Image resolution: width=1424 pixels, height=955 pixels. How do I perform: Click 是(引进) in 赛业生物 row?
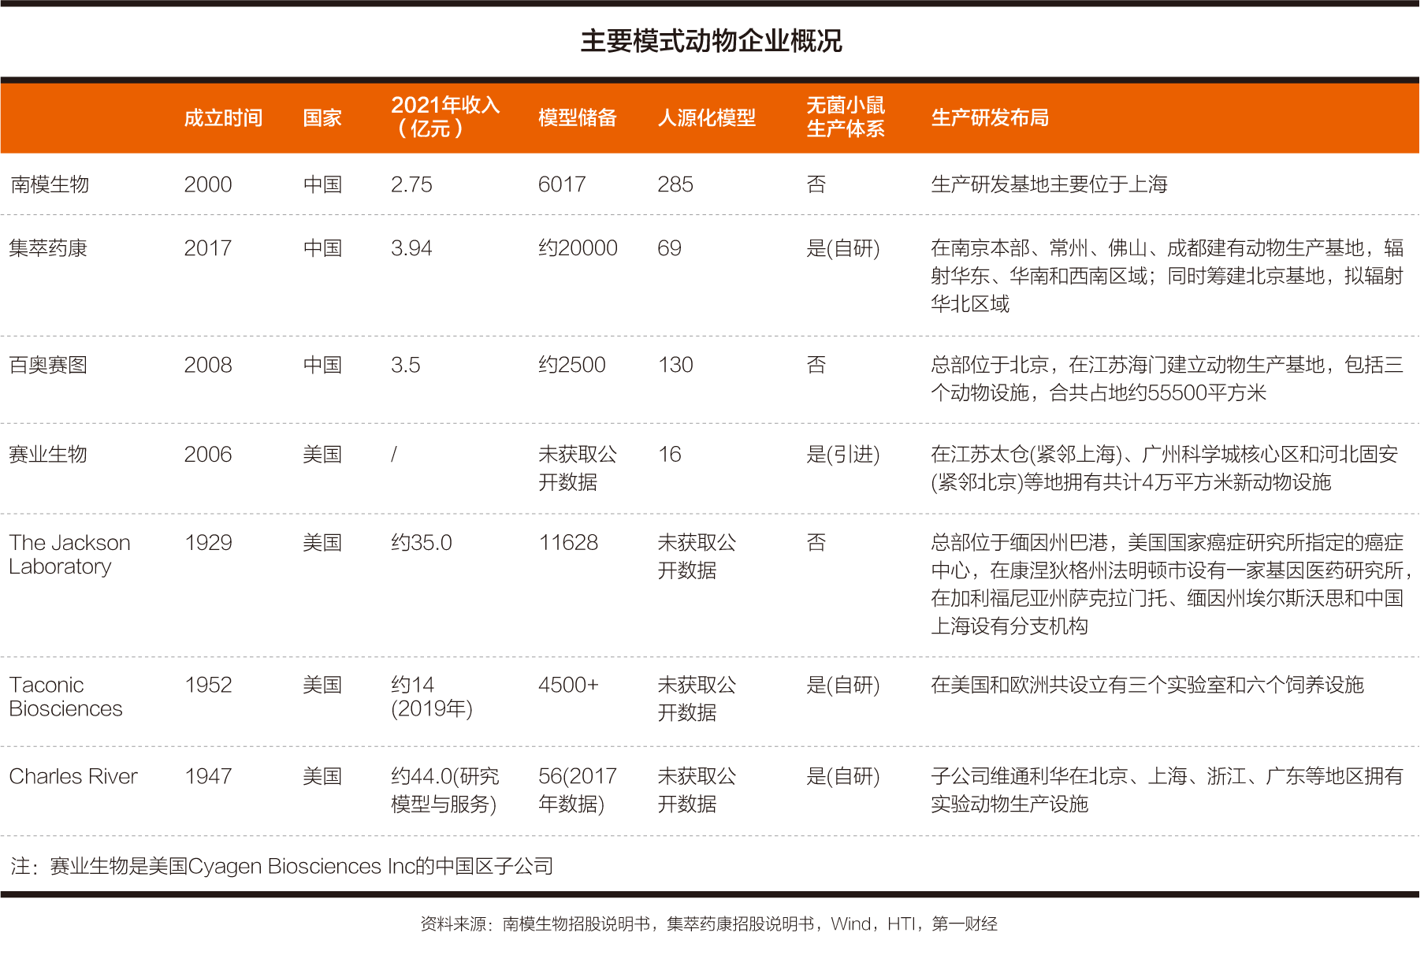pos(842,454)
